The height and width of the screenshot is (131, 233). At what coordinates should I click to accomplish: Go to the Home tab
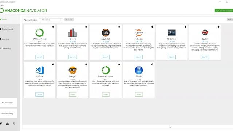tap(4, 19)
